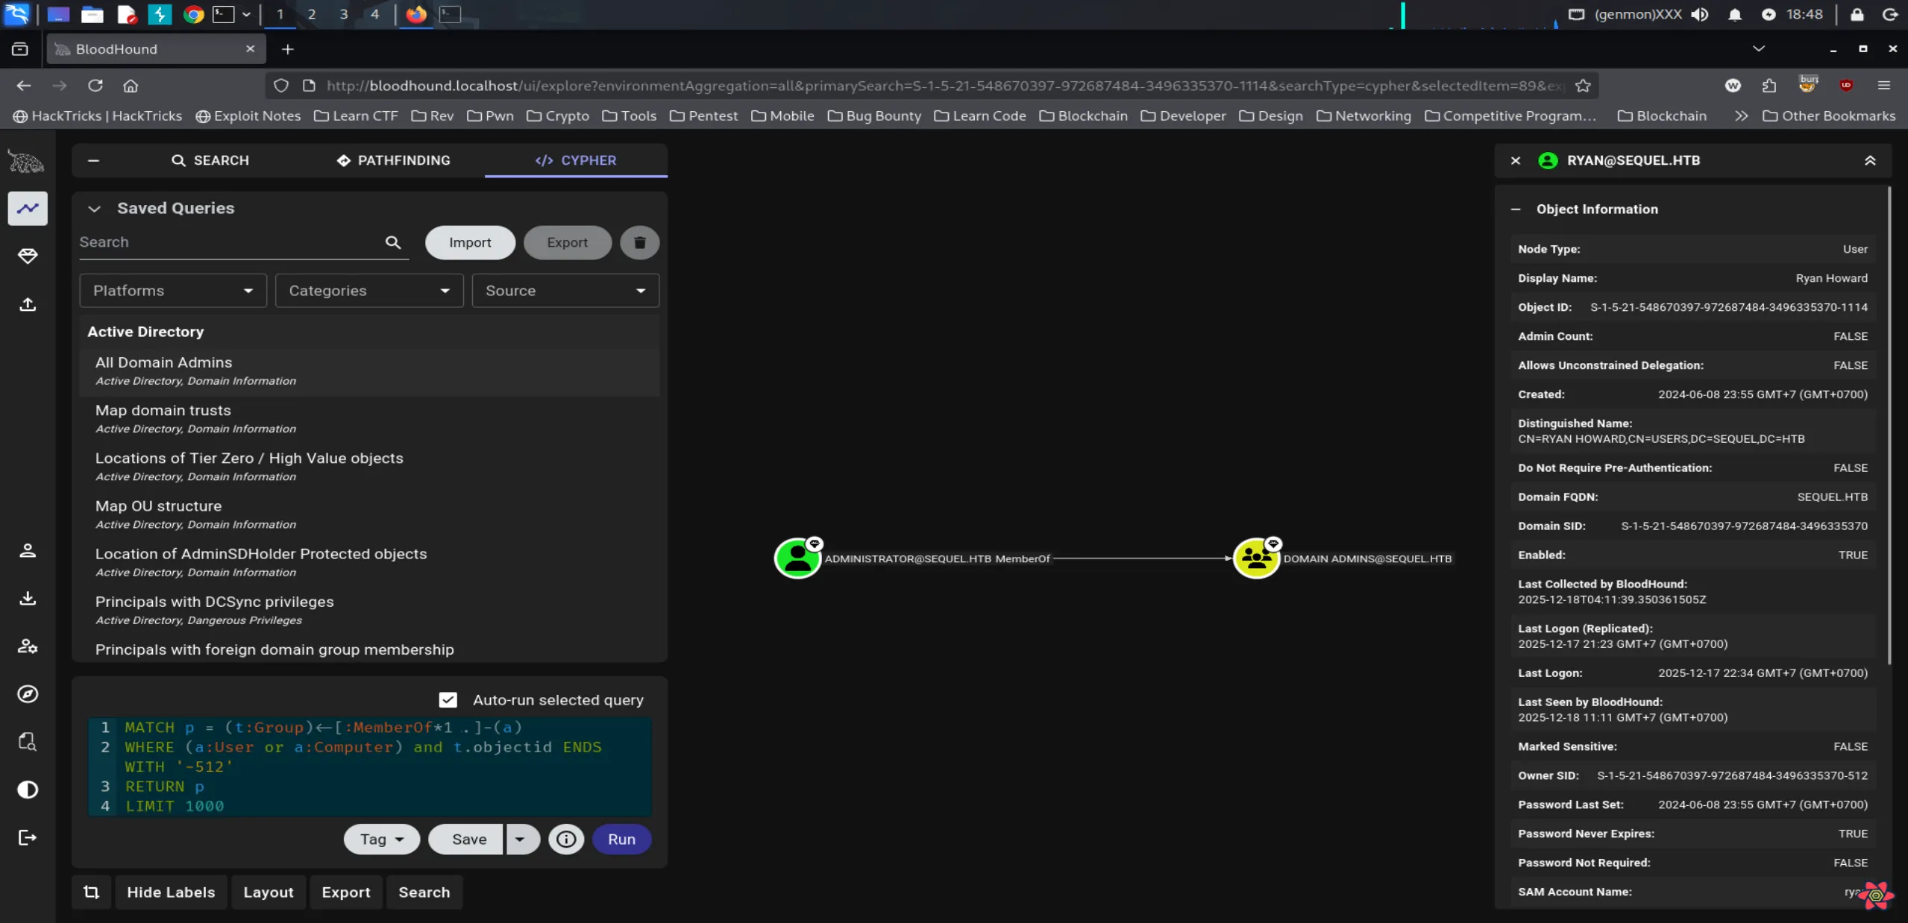Toggle the dark mode half-circle icon
The height and width of the screenshot is (923, 1908).
click(28, 790)
